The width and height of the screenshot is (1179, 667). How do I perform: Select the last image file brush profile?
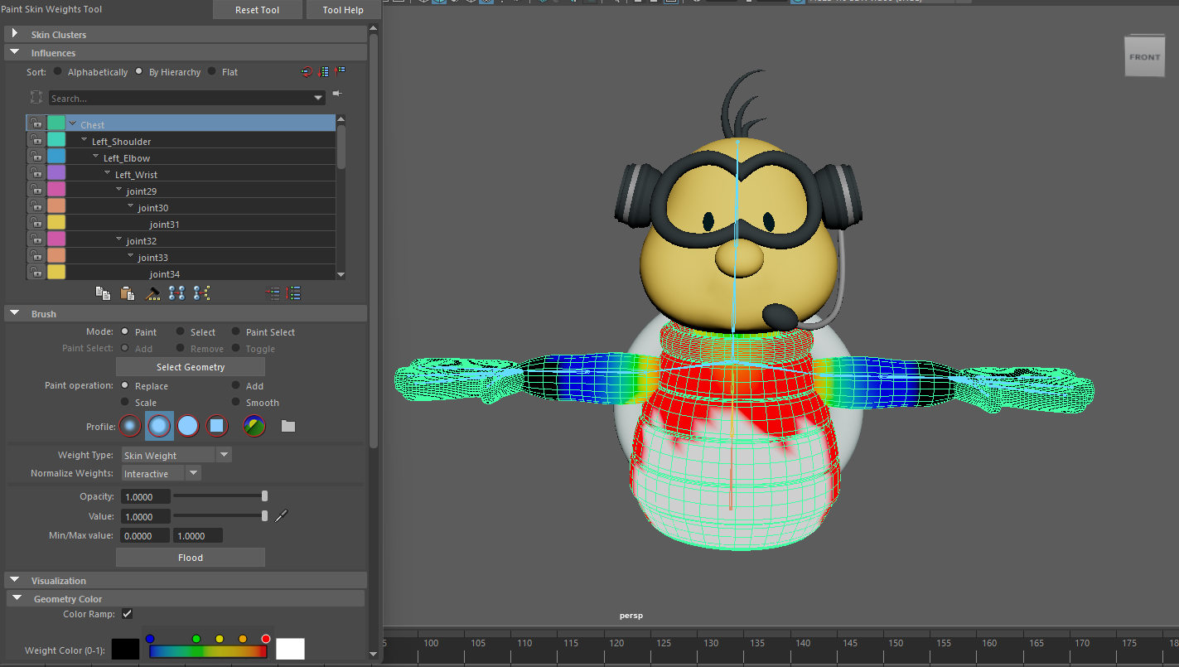(x=254, y=426)
